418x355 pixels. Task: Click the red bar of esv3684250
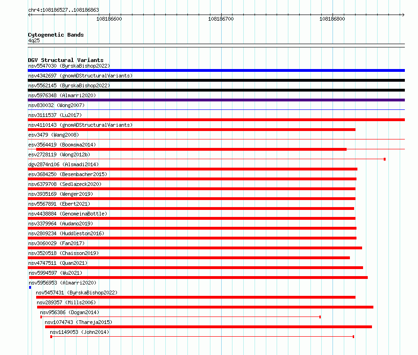192,179
